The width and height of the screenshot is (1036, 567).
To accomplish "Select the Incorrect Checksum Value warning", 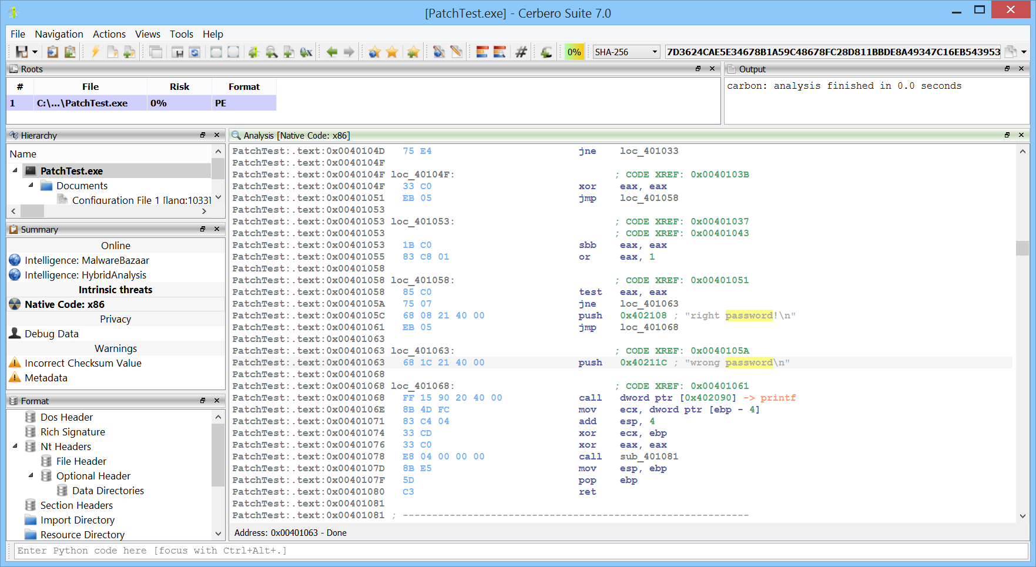I will coord(83,363).
